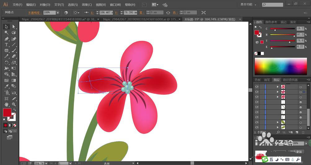Image resolution: width=311 pixels, height=165 pixels.
Task: Click the large red fill color swatch
Action: (x=7, y=112)
